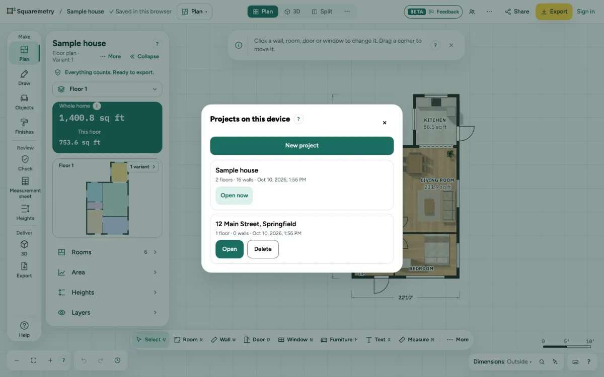Open the Objects panel icon

[x=24, y=102]
